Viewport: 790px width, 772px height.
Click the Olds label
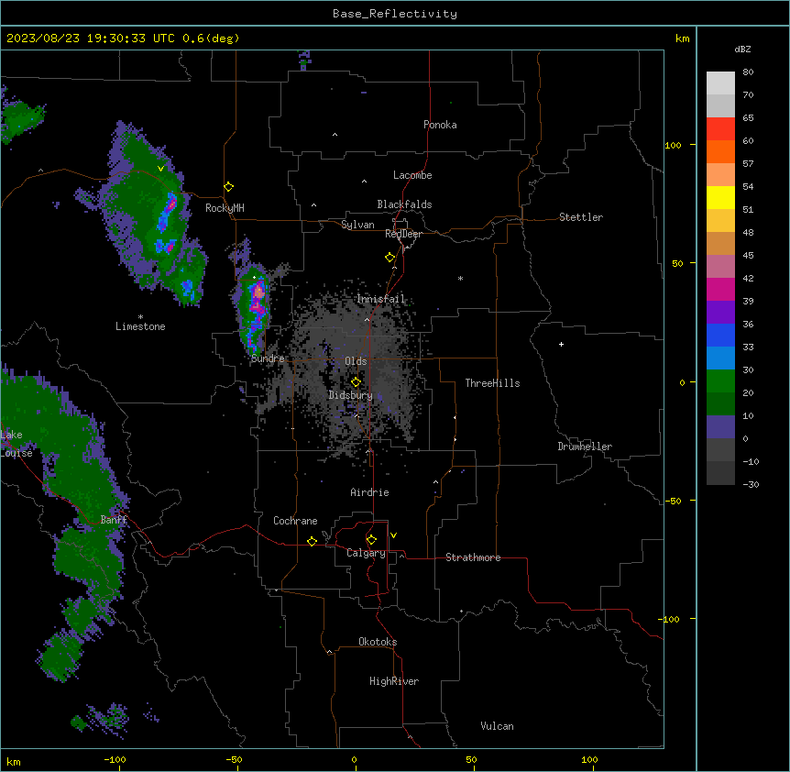pyautogui.click(x=356, y=361)
